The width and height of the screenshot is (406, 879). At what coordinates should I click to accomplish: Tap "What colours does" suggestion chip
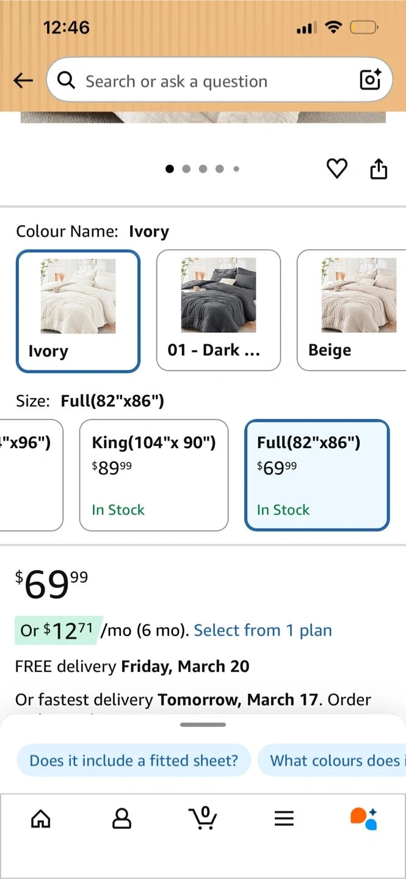333,761
